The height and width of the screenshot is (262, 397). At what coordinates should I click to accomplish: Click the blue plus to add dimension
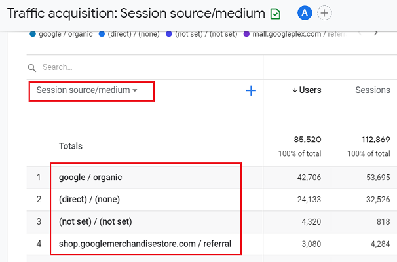pyautogui.click(x=250, y=91)
